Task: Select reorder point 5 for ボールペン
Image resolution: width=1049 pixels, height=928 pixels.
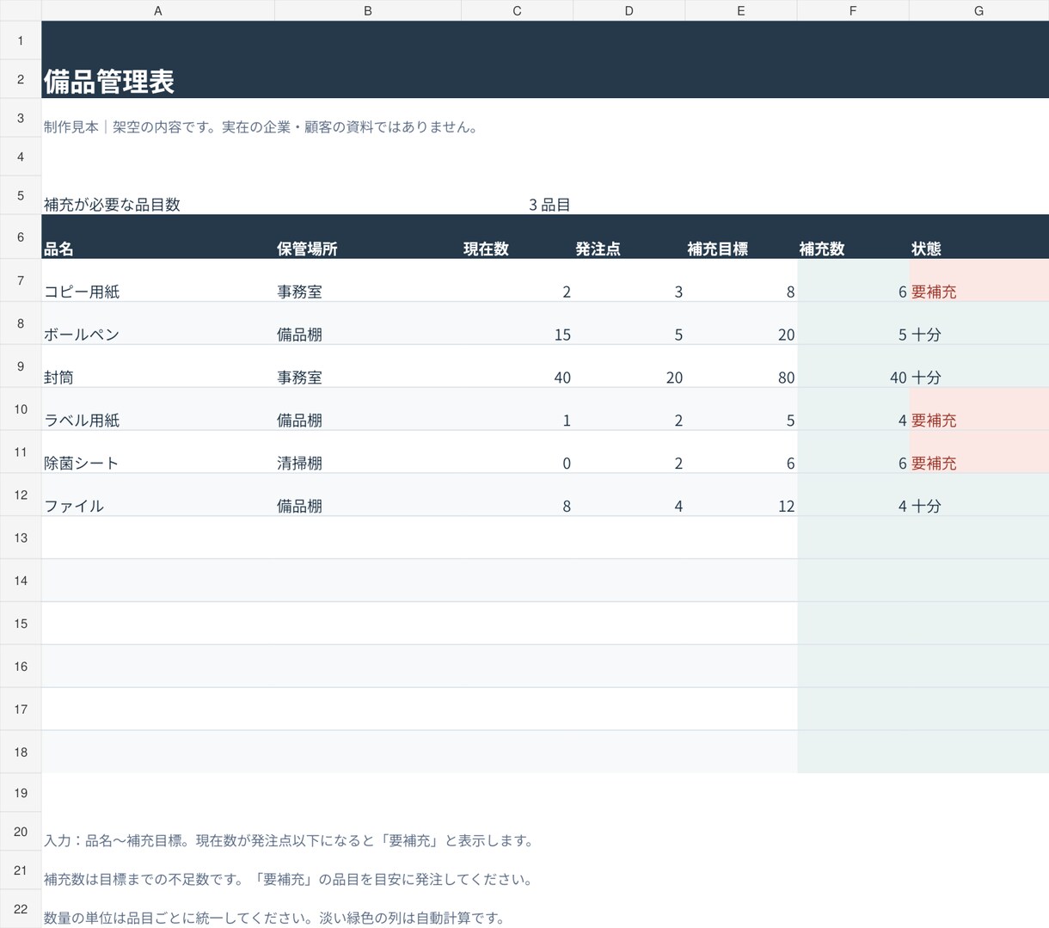Action: coord(629,323)
